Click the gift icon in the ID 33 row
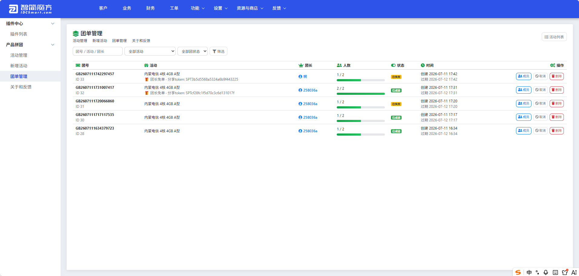The image size is (579, 276). pos(147,79)
